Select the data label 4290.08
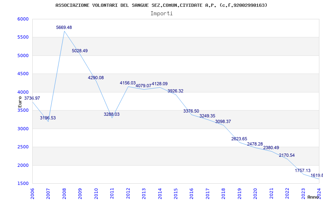 (96, 78)
